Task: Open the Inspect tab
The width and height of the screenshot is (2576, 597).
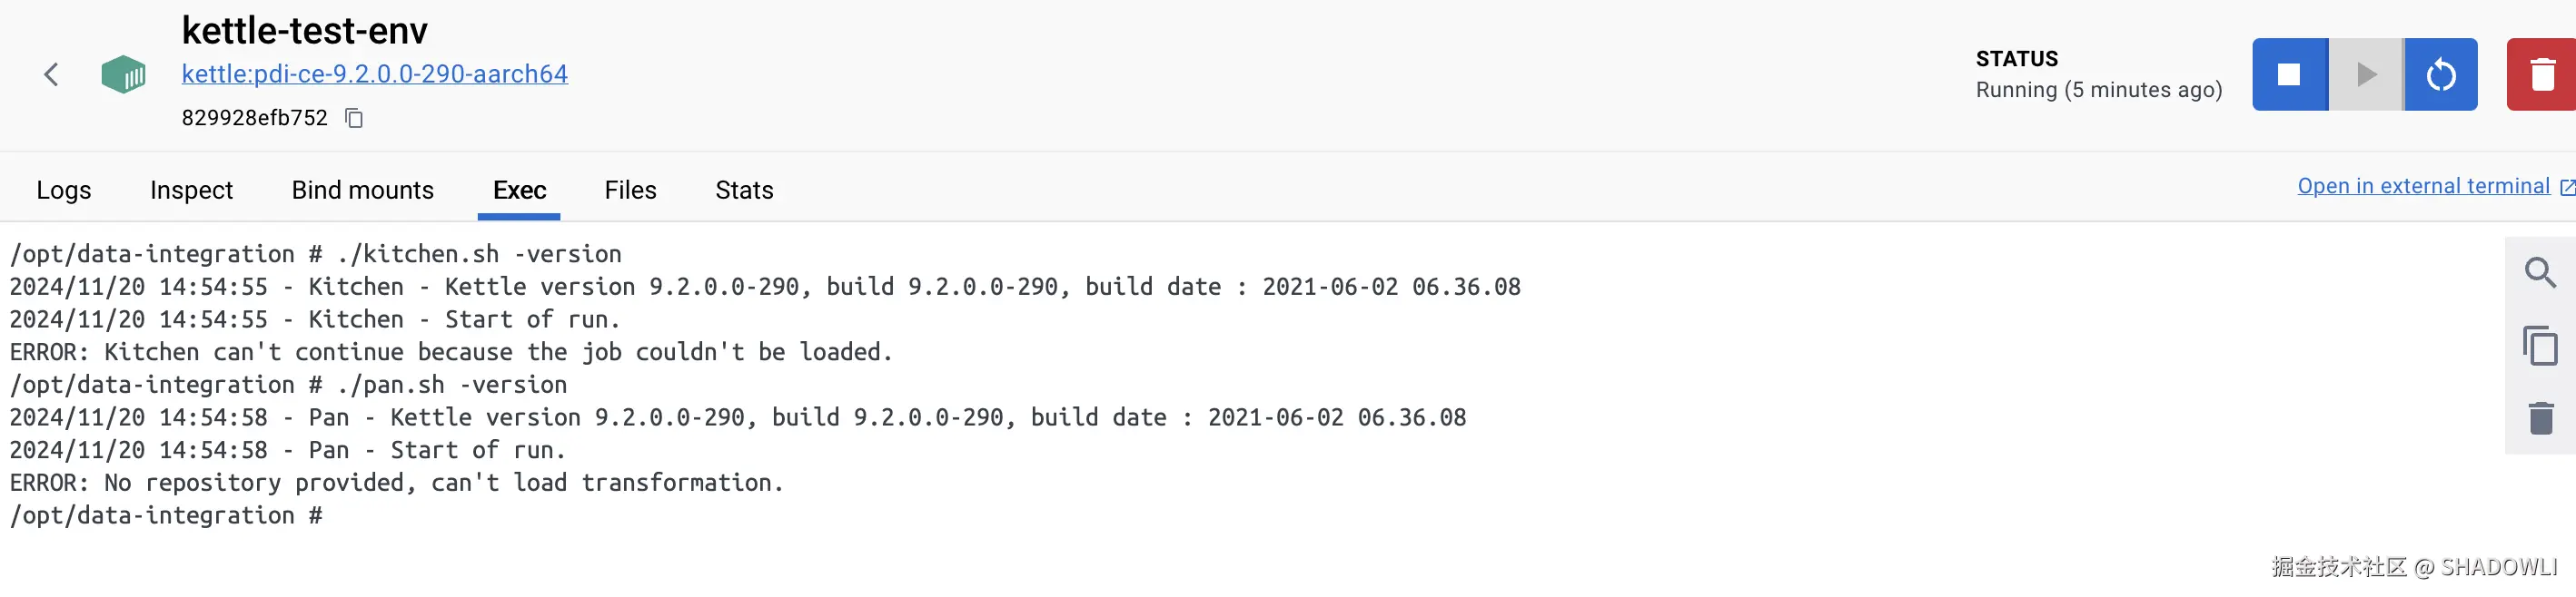Action: 191,190
